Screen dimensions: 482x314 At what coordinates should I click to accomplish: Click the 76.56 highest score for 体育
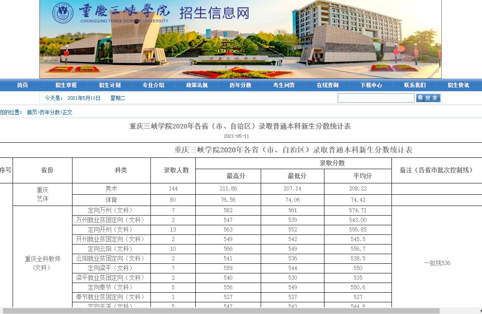pos(228,200)
